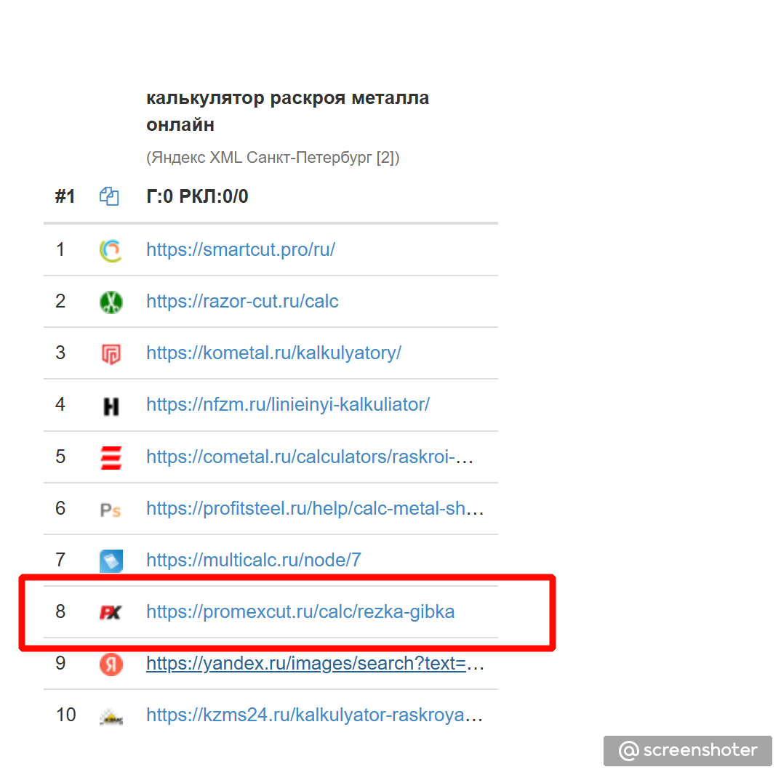Open the yandex.ru images search link
This screenshot has height=775, width=781.
[315, 664]
